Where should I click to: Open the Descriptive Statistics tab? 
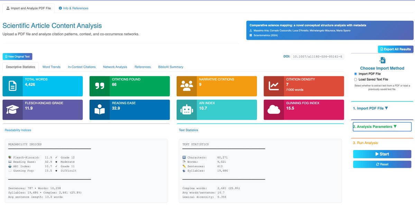coord(20,67)
